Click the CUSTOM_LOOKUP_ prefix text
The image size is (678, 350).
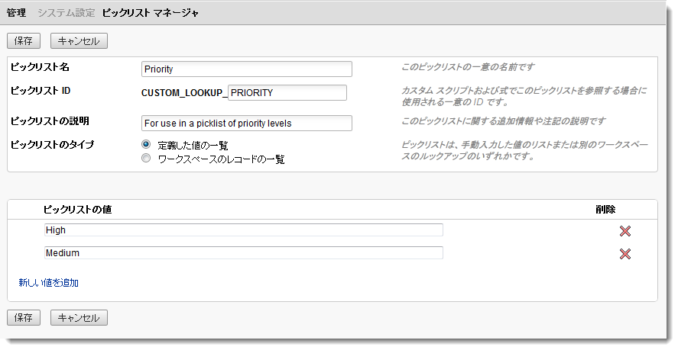coord(184,93)
